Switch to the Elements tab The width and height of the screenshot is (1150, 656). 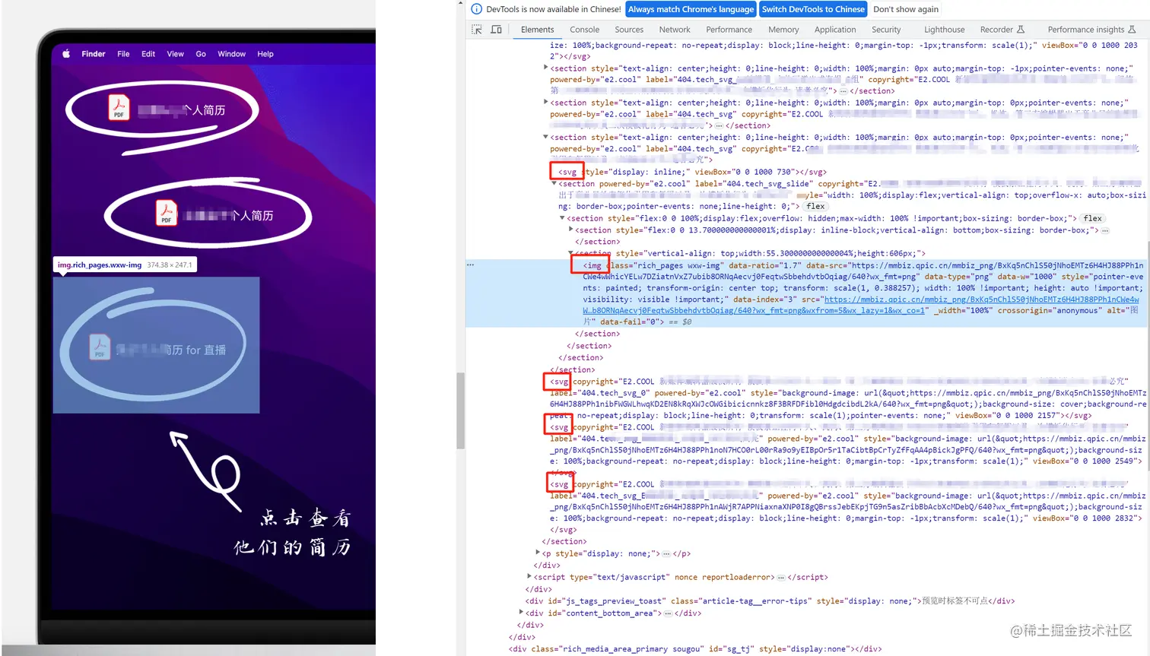tap(537, 30)
